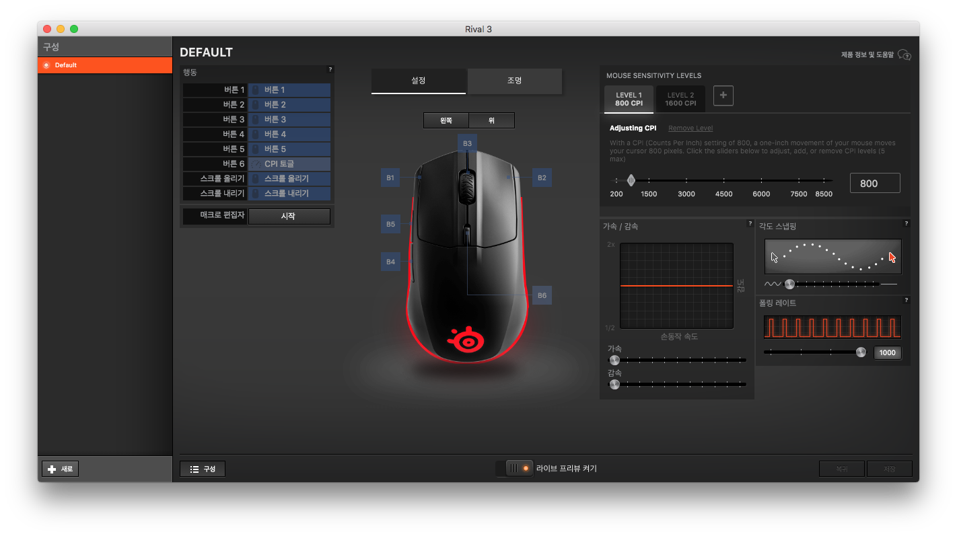Viewport: 957px width, 536px height.
Task: Click help icon for 각도 스냅핑 panel
Action: (x=906, y=224)
